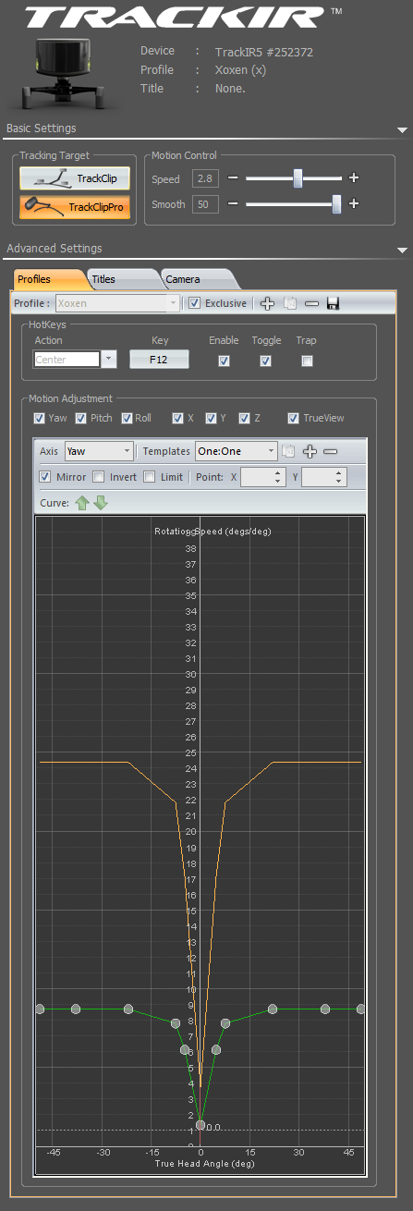The height and width of the screenshot is (1211, 413).
Task: Click the Smooth value field 50
Action: [205, 204]
